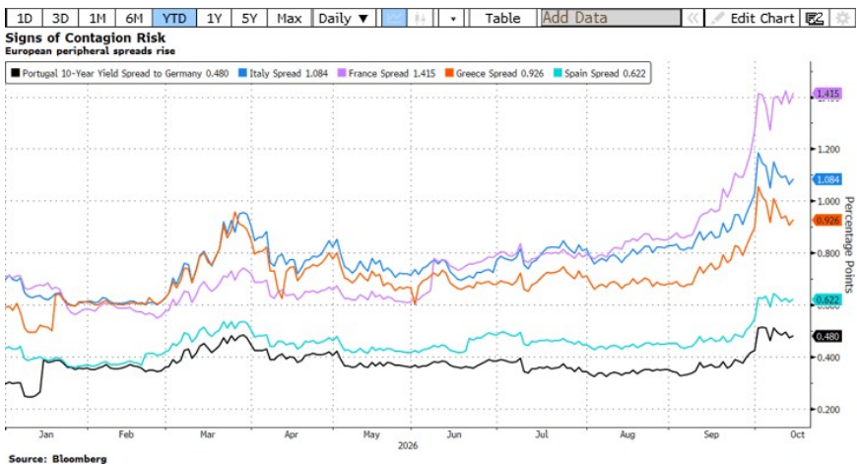This screenshot has width=857, height=465.
Task: Select the Max range tab
Action: click(290, 18)
